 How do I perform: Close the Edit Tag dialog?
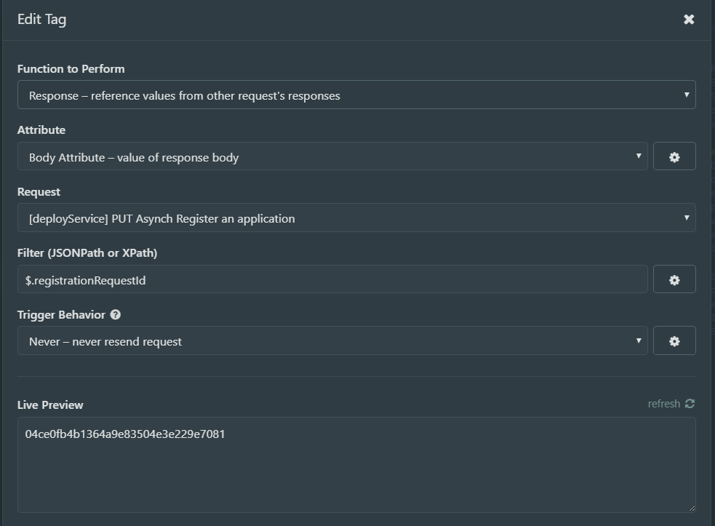(x=689, y=20)
